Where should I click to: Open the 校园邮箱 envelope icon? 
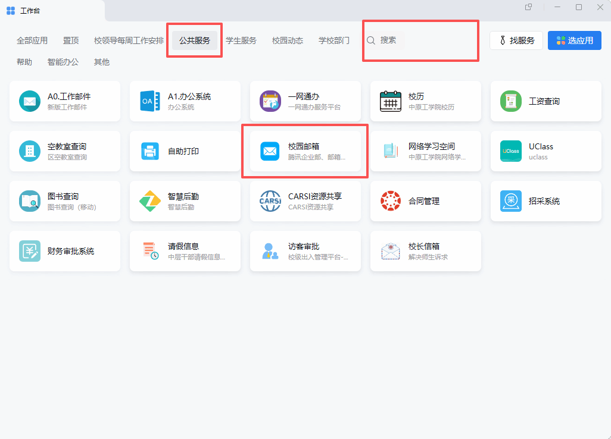tap(270, 151)
